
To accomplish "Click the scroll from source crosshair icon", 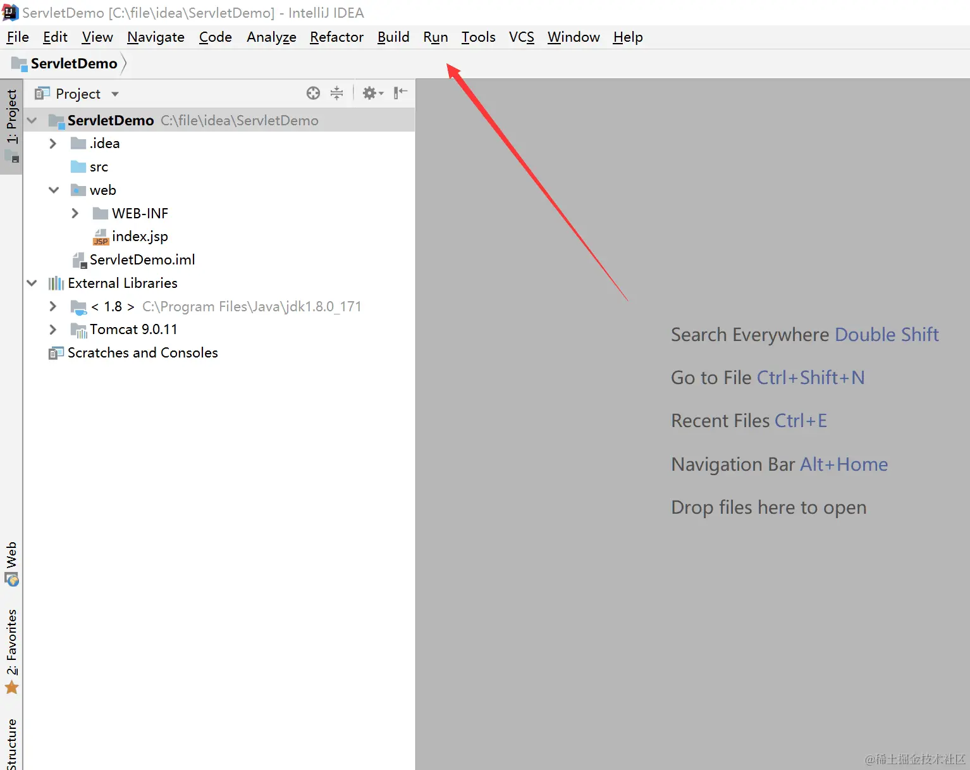I will tap(313, 94).
